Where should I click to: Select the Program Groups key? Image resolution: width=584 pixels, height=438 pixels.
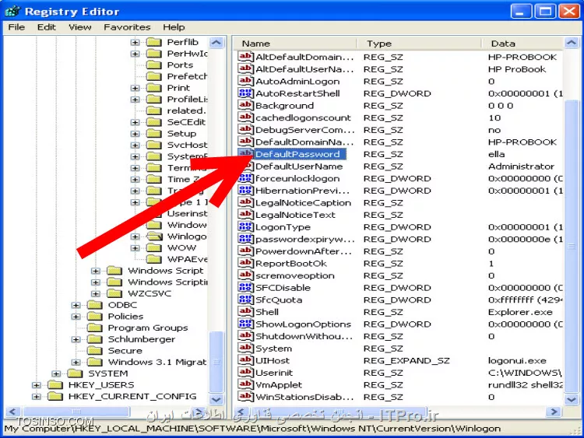[147, 328]
